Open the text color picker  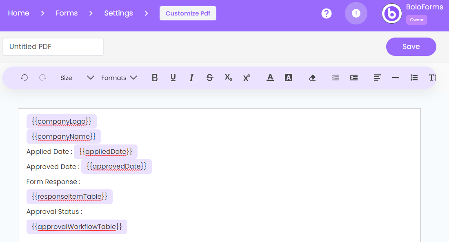[x=270, y=78]
